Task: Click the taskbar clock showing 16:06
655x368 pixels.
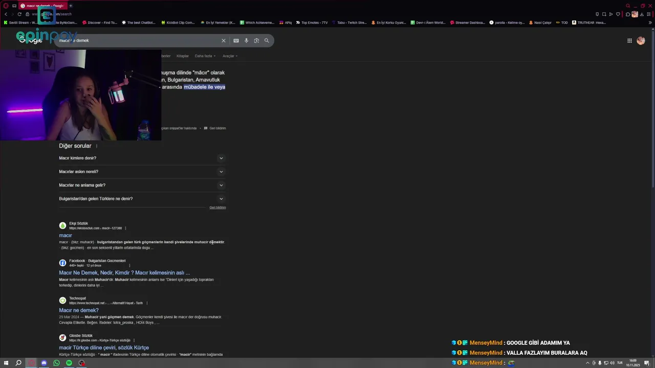Action: (633, 363)
